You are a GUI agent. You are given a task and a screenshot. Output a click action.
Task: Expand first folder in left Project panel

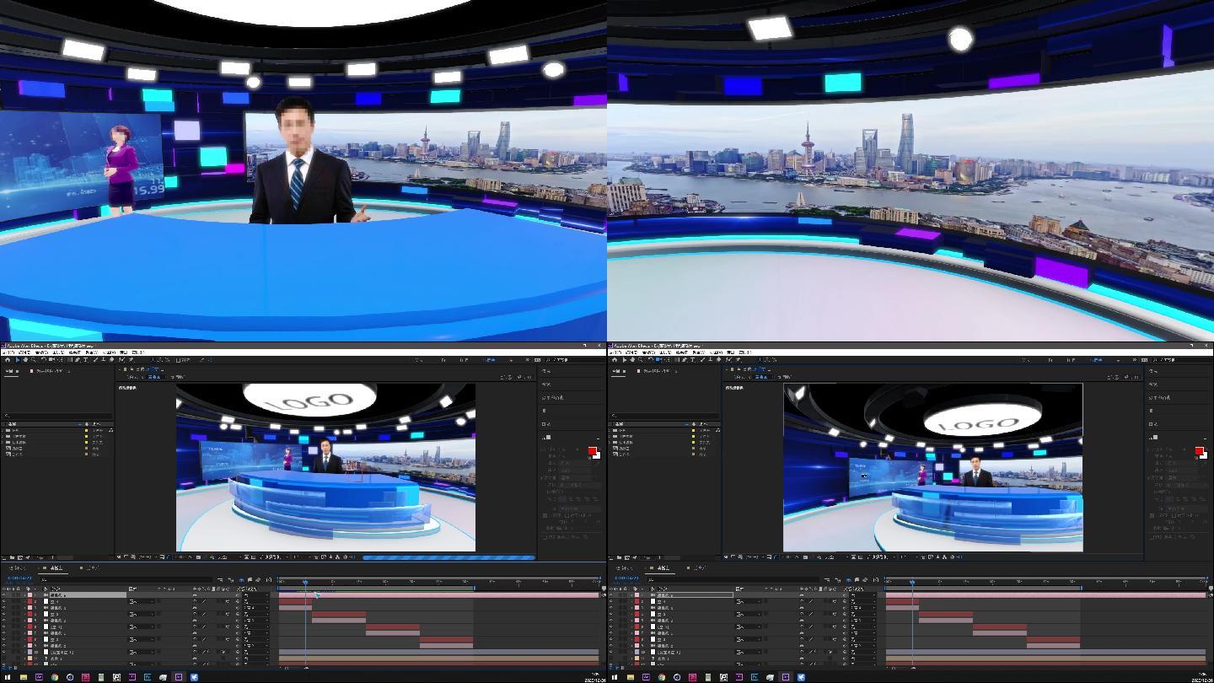[x=3, y=430]
